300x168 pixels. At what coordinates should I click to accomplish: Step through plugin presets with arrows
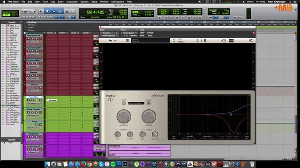[174, 41]
